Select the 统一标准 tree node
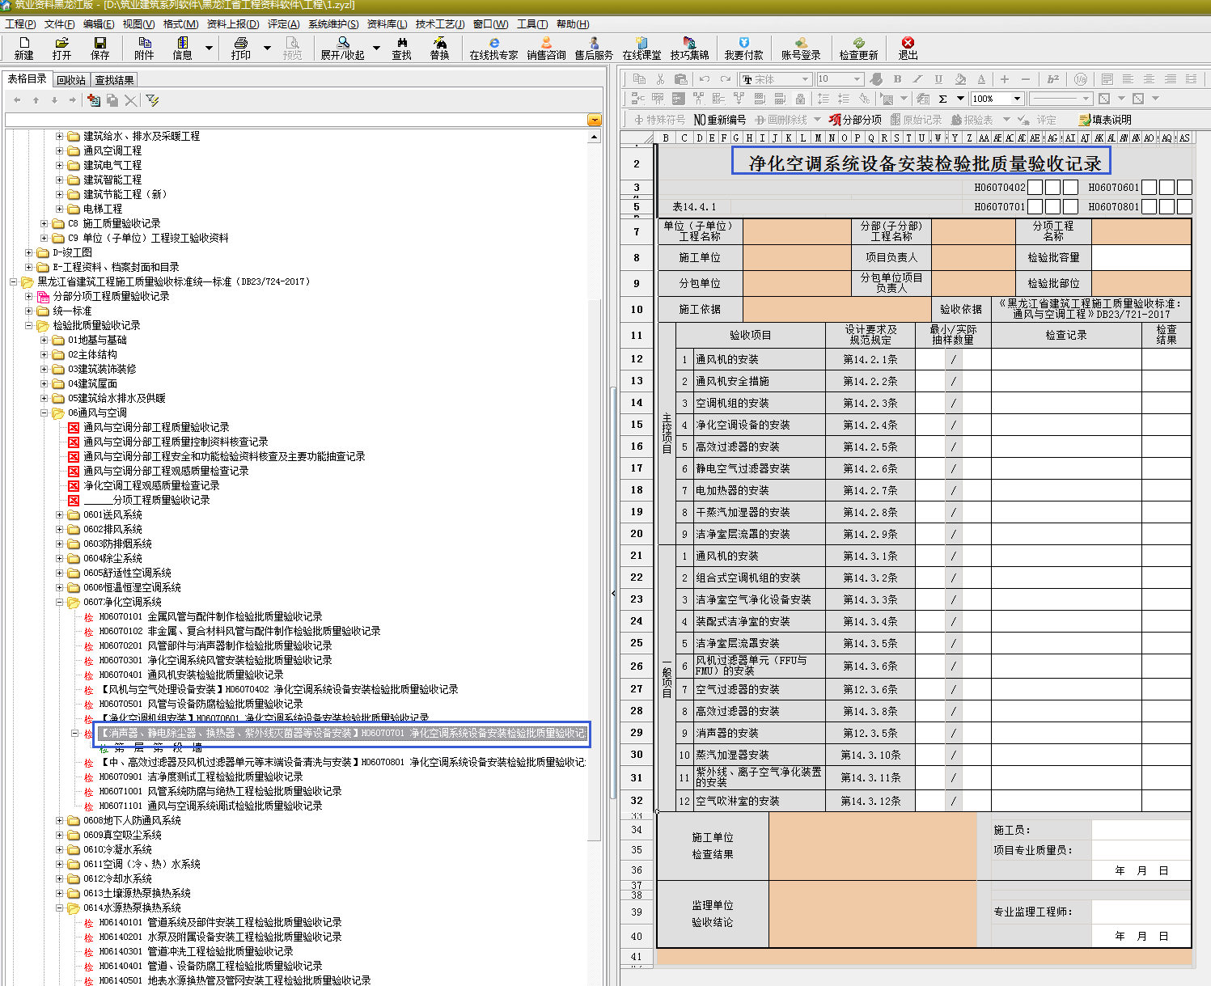1211x986 pixels. 72,311
